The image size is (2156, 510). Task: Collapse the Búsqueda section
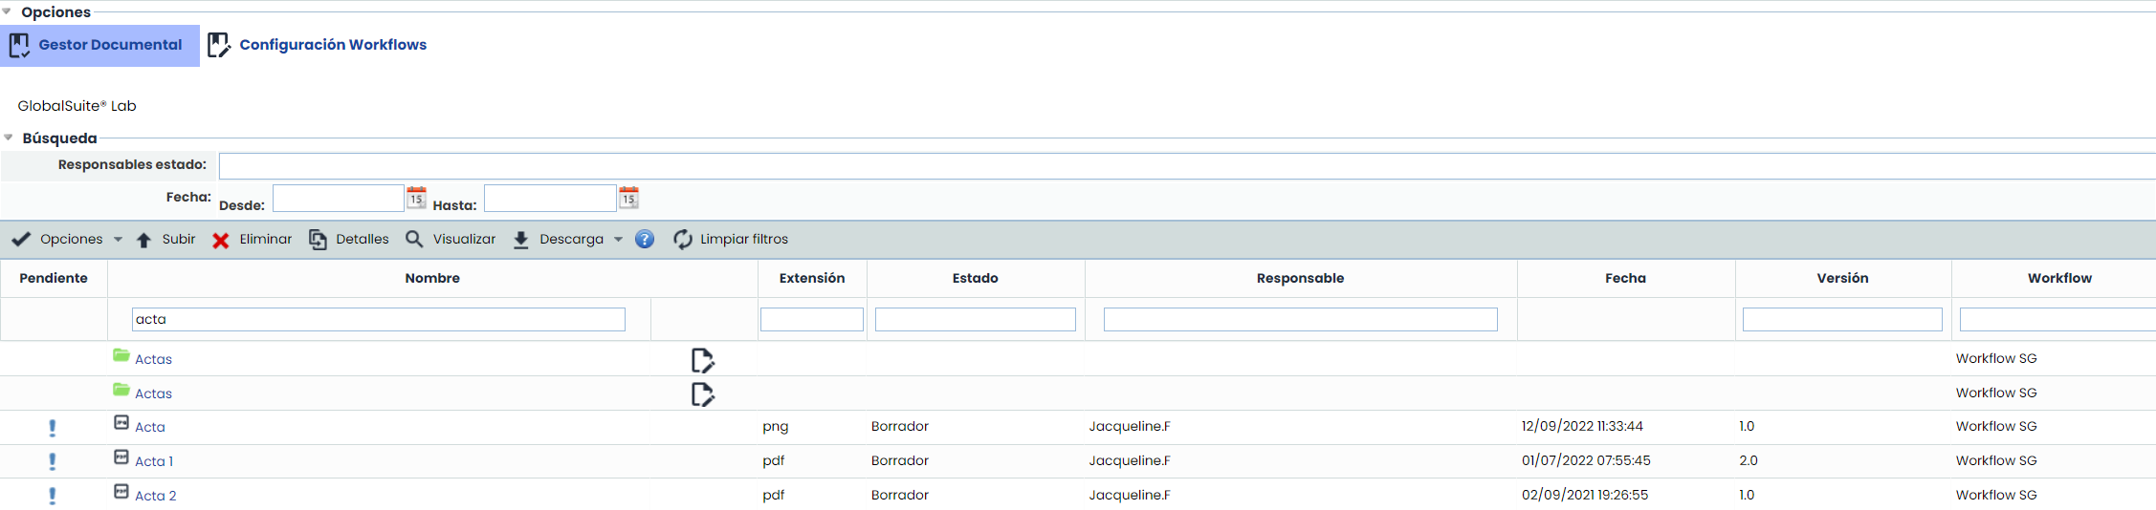point(9,138)
